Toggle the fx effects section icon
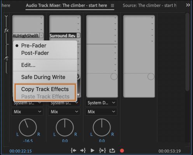Image resolution: width=193 pixels, height=155 pixels. tap(6, 30)
